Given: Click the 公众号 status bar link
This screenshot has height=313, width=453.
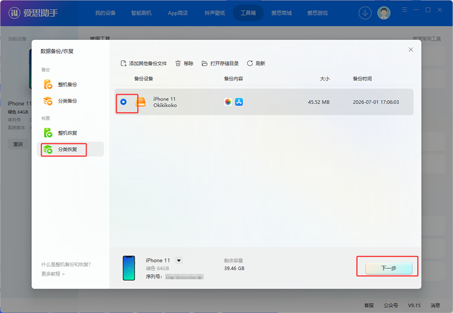Looking at the screenshot, I should tap(391, 305).
